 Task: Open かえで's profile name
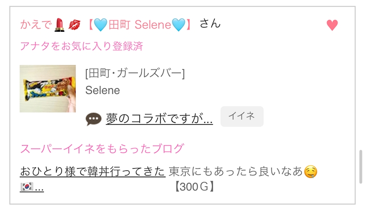(x=36, y=25)
